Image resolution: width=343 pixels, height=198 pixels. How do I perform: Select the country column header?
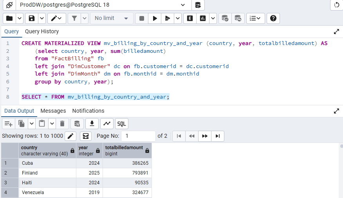click(47, 151)
